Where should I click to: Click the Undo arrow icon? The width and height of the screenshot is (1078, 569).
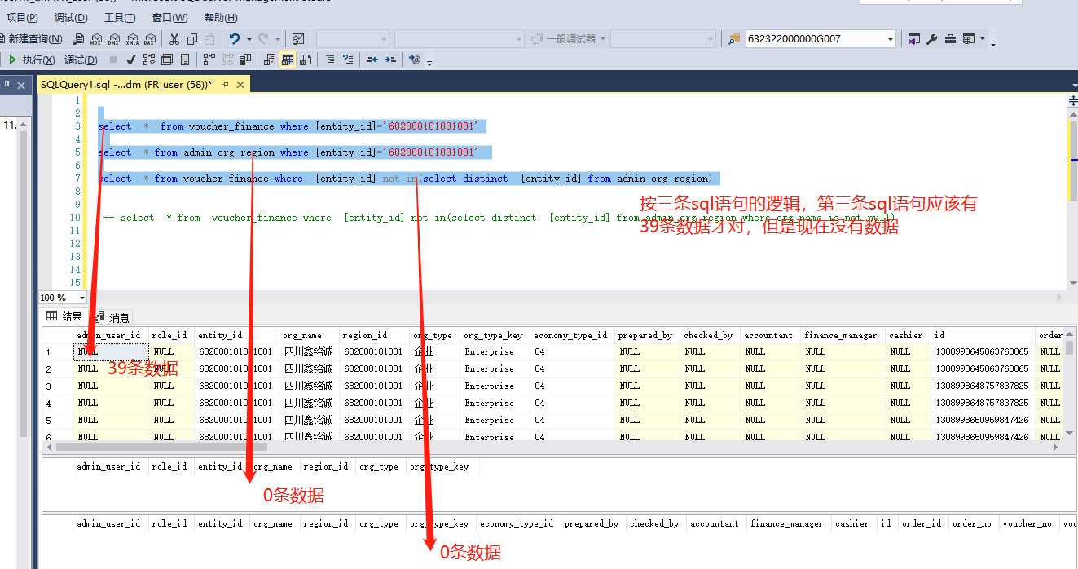(235, 39)
